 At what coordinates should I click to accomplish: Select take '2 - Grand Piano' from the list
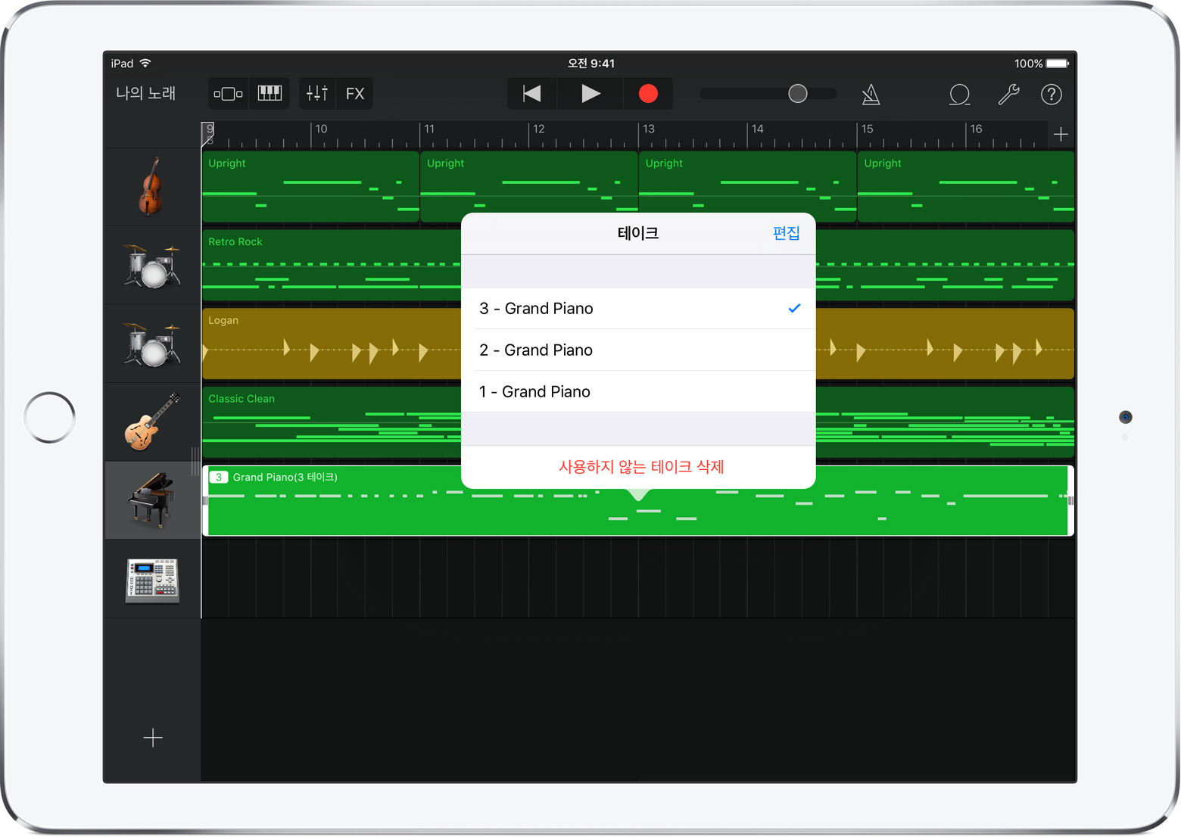point(536,350)
